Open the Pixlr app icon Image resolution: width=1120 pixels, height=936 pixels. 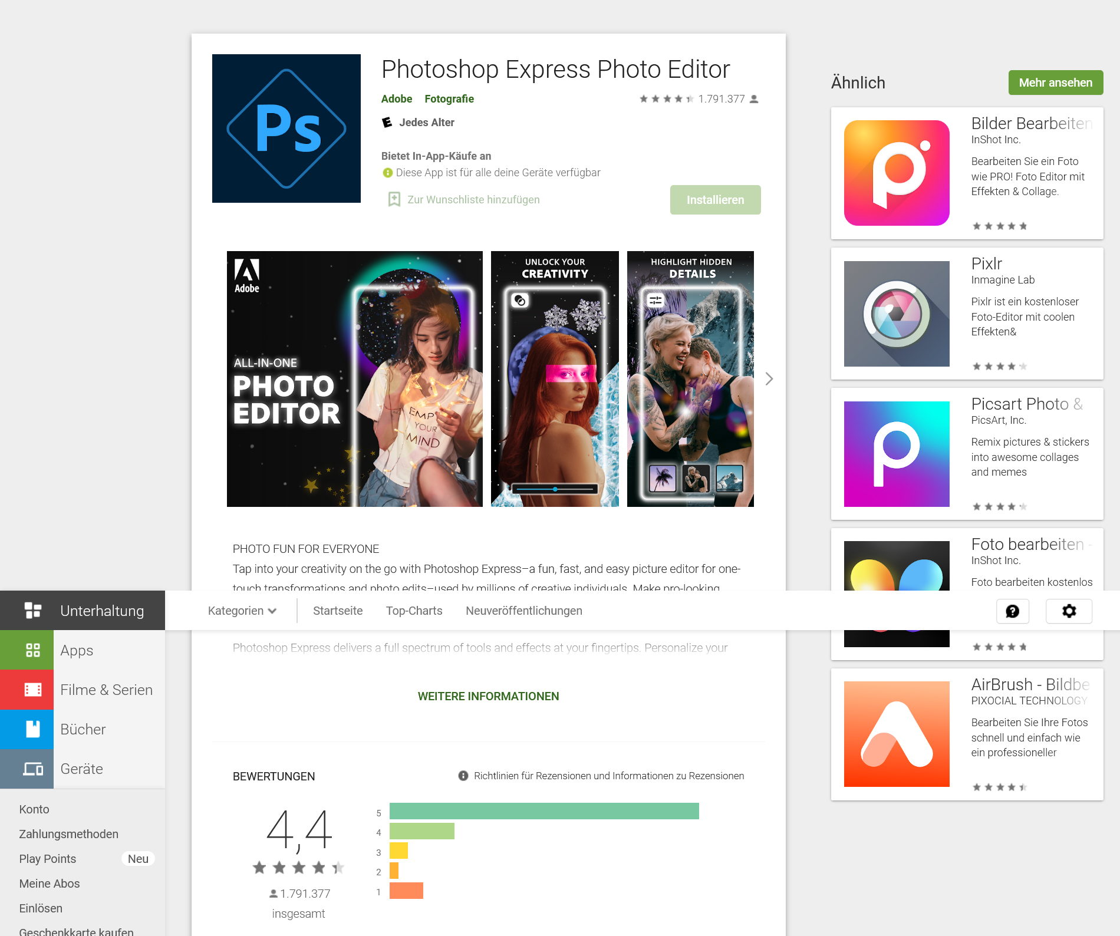click(x=897, y=314)
